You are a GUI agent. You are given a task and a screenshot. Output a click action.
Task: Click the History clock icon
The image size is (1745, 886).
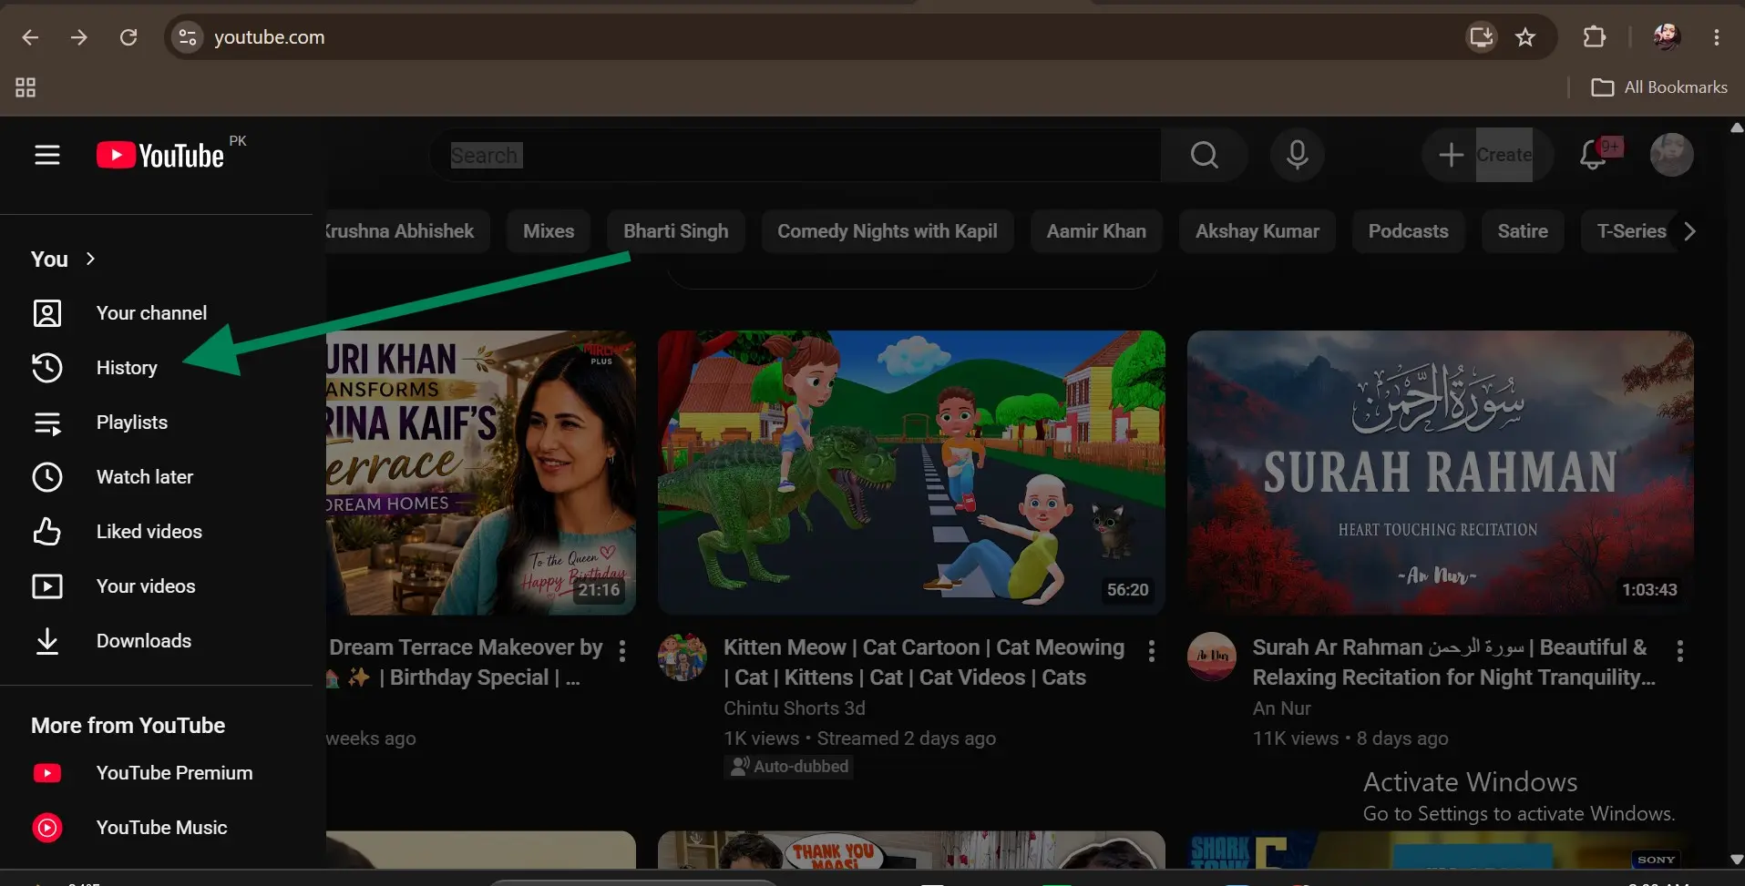(47, 368)
